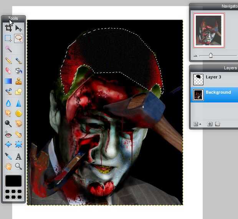This screenshot has height=219, width=238.
Task: Choose the Gradient tool
Action: (8, 81)
